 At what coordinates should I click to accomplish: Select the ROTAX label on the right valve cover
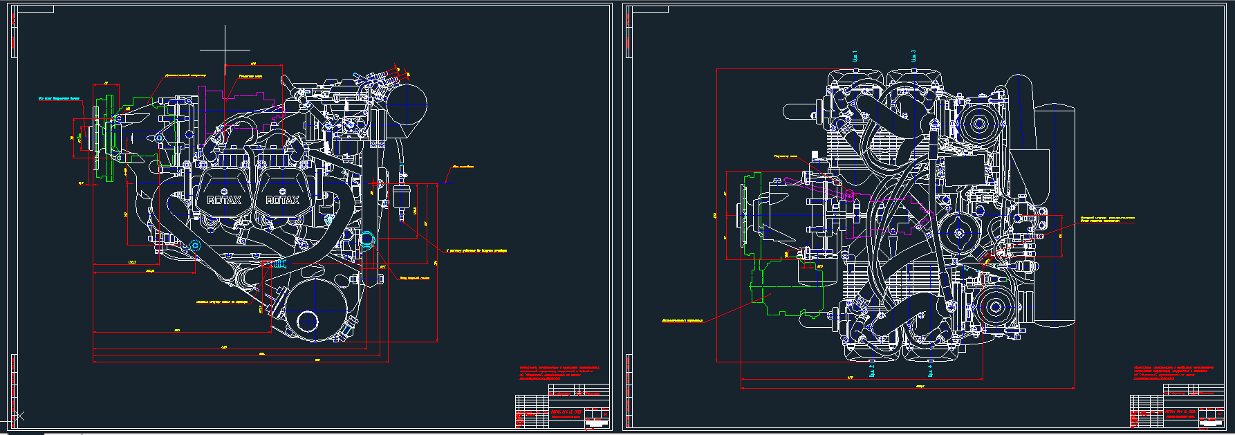283,201
